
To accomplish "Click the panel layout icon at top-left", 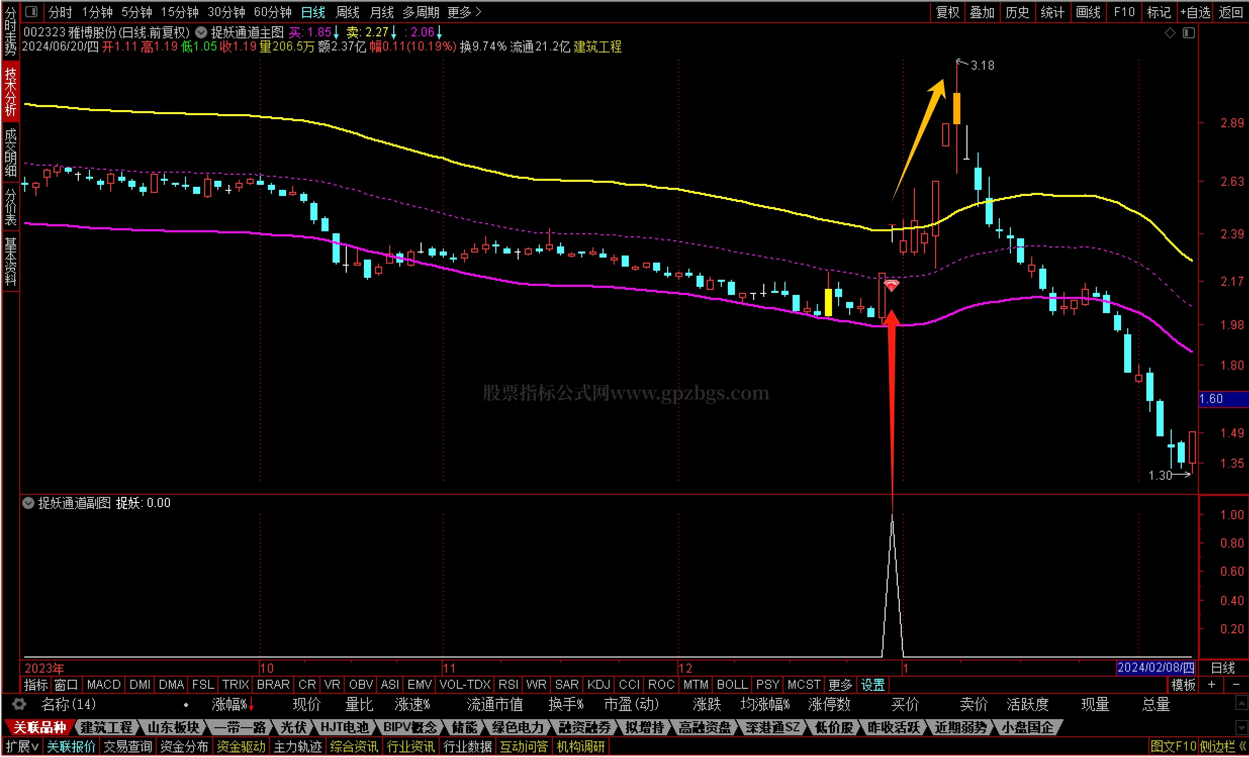I will pos(31,11).
